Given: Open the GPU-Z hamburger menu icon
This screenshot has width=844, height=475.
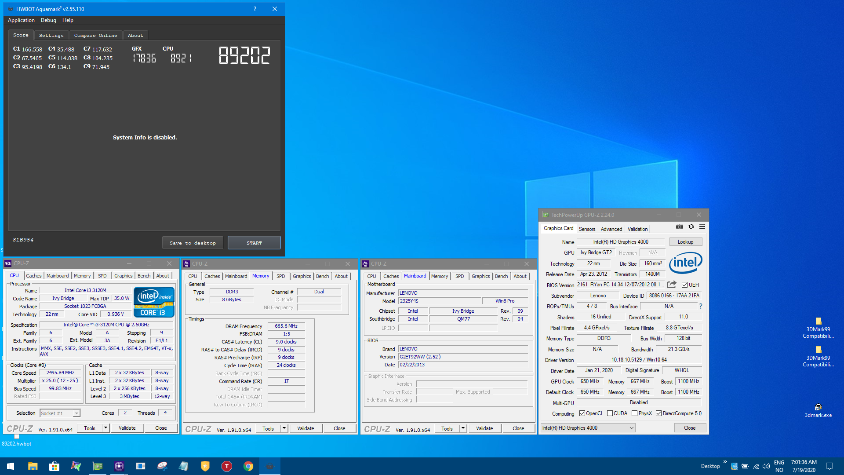Looking at the screenshot, I should [x=702, y=227].
